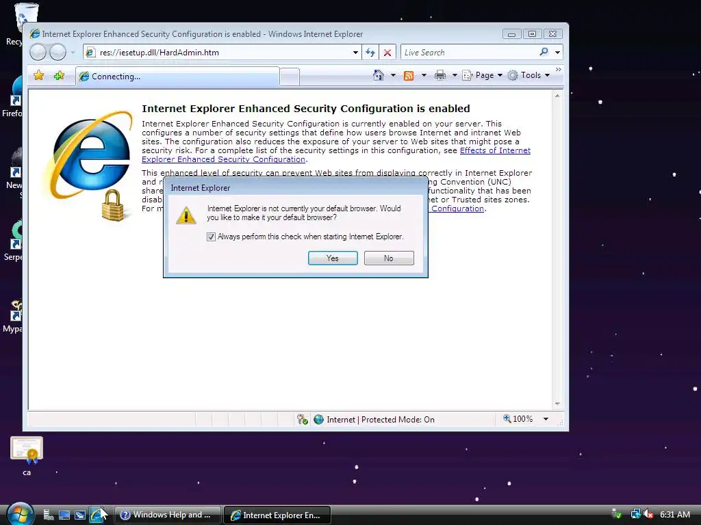Click the IE page icon in address bar
Viewport: 701px width, 525px height.
pos(90,52)
